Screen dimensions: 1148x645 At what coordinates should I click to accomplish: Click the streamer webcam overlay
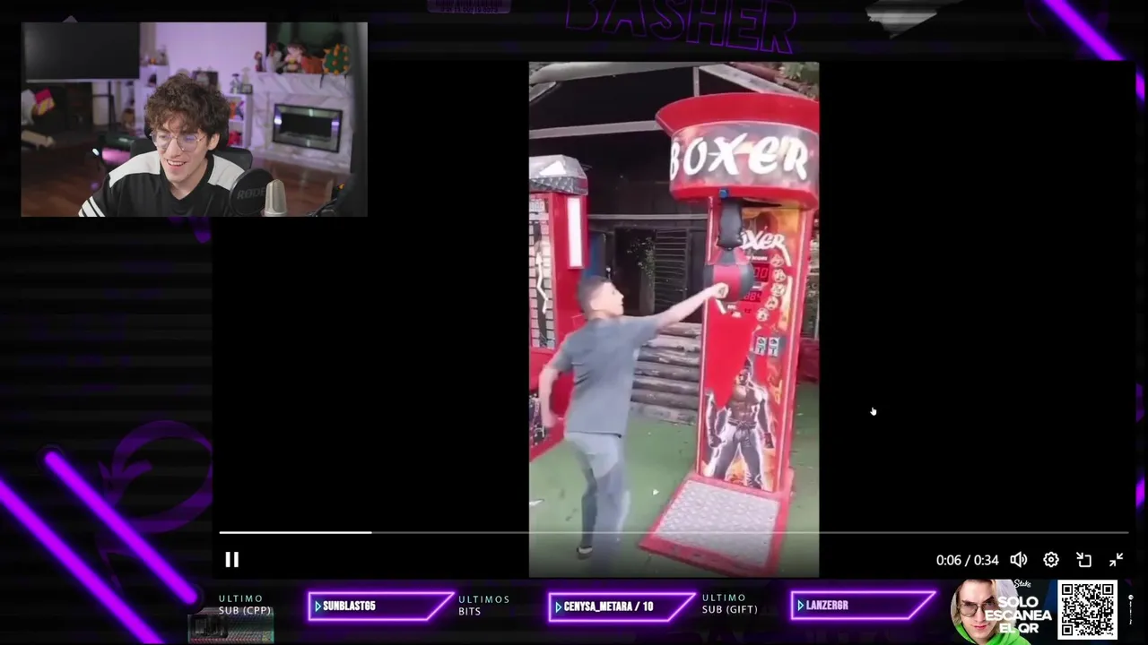(x=195, y=119)
